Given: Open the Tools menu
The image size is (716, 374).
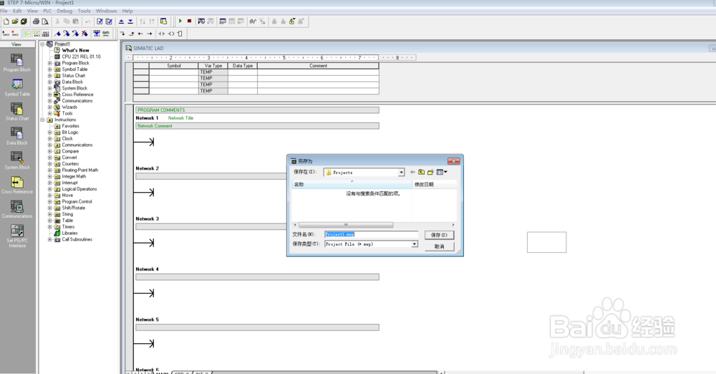Looking at the screenshot, I should [84, 11].
